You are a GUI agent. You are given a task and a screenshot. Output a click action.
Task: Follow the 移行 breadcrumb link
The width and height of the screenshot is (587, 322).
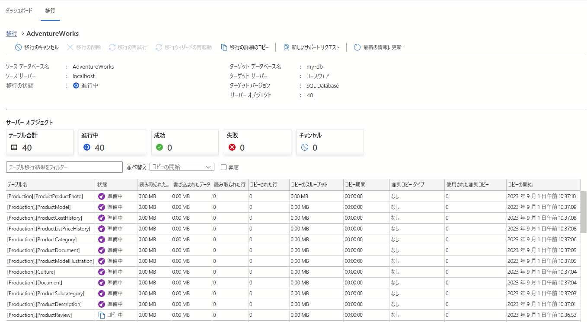point(12,33)
